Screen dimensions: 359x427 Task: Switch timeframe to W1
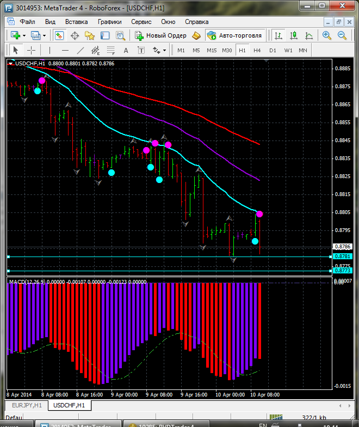288,50
